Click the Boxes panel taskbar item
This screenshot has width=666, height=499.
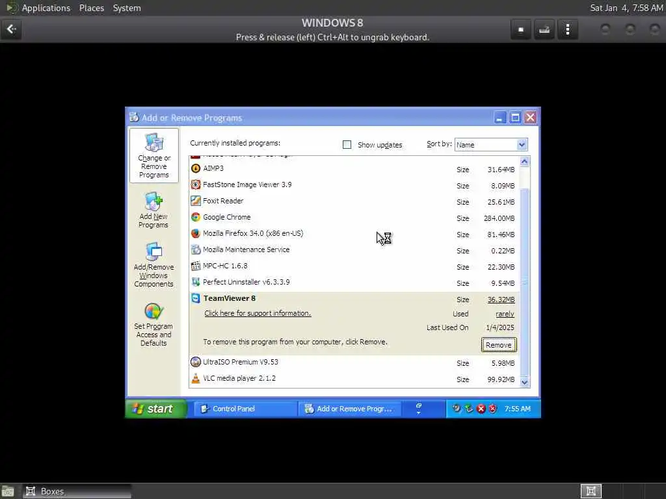click(x=77, y=491)
